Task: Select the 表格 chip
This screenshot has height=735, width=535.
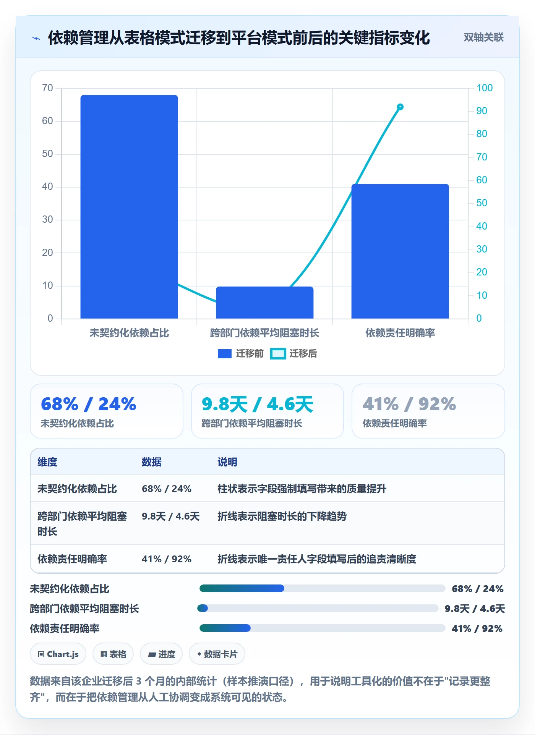Action: (x=113, y=654)
